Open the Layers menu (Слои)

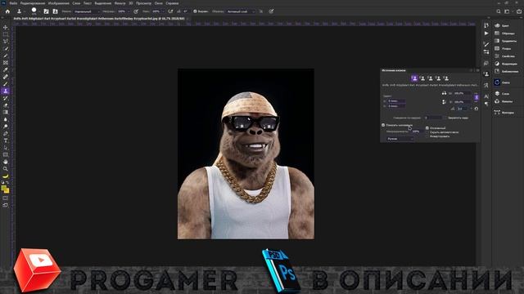point(76,3)
